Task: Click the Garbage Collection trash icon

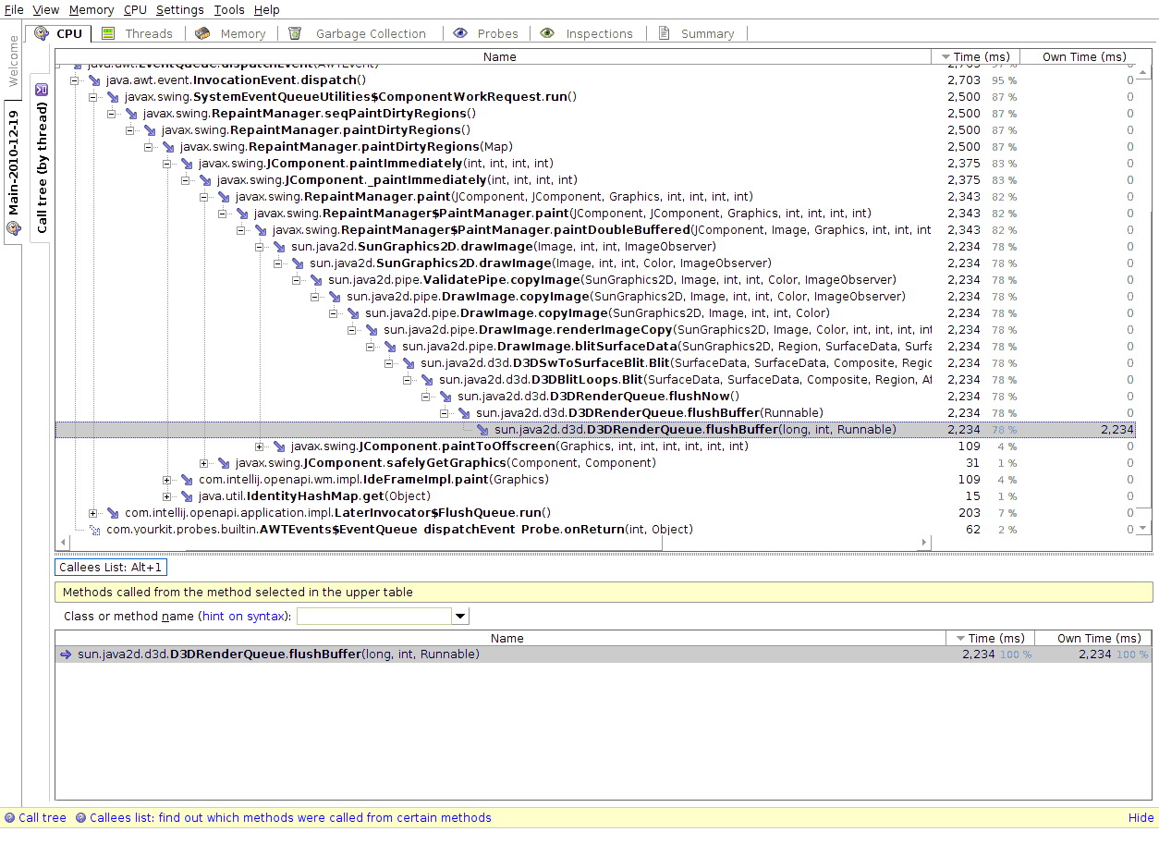Action: pos(295,33)
